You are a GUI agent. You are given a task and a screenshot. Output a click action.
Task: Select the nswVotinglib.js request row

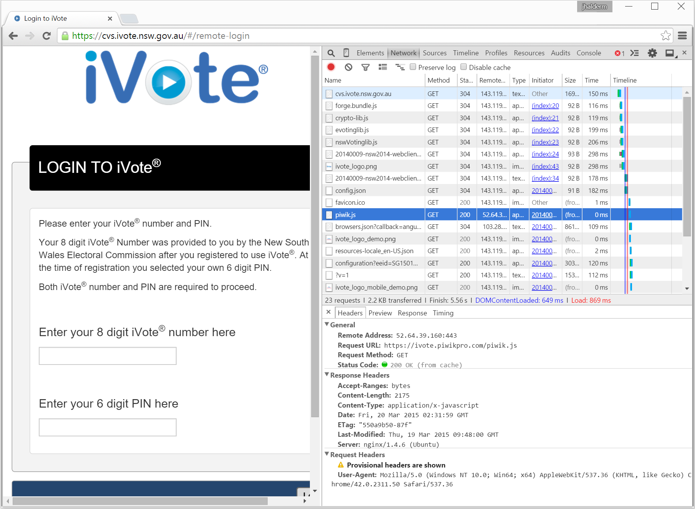502,142
